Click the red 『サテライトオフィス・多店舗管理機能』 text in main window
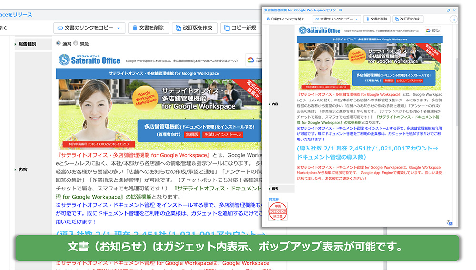Screen dimensions: 476x270 133,155
